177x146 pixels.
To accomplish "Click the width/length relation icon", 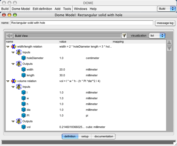I will point(14,46).
